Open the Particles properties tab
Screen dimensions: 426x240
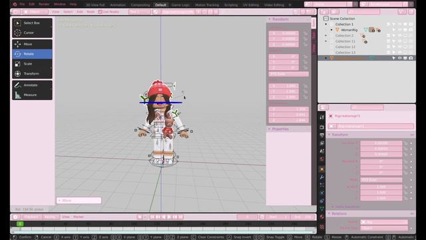322,185
